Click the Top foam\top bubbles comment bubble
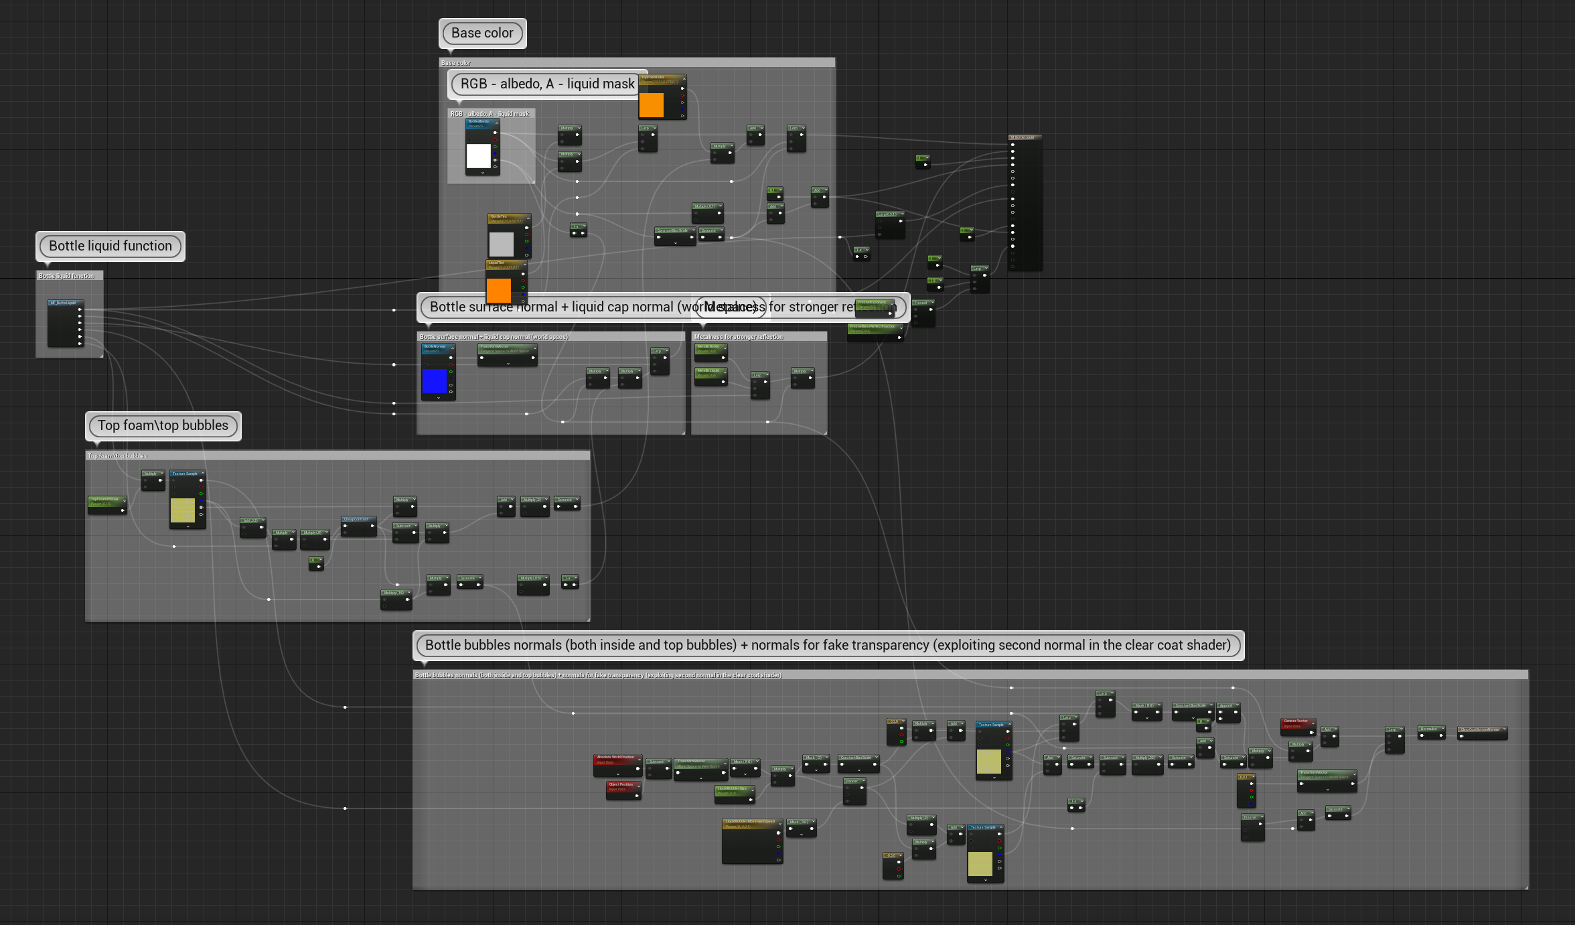1575x925 pixels. (x=163, y=426)
